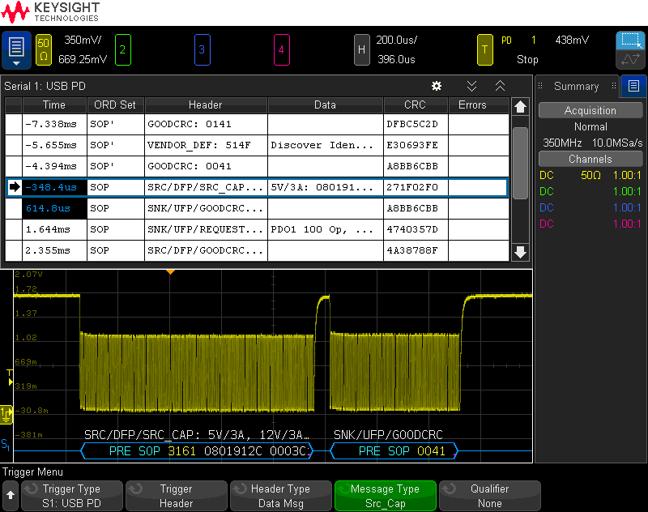Click the T trigger badge
Image resolution: width=648 pixels, height=512 pixels.
click(484, 49)
